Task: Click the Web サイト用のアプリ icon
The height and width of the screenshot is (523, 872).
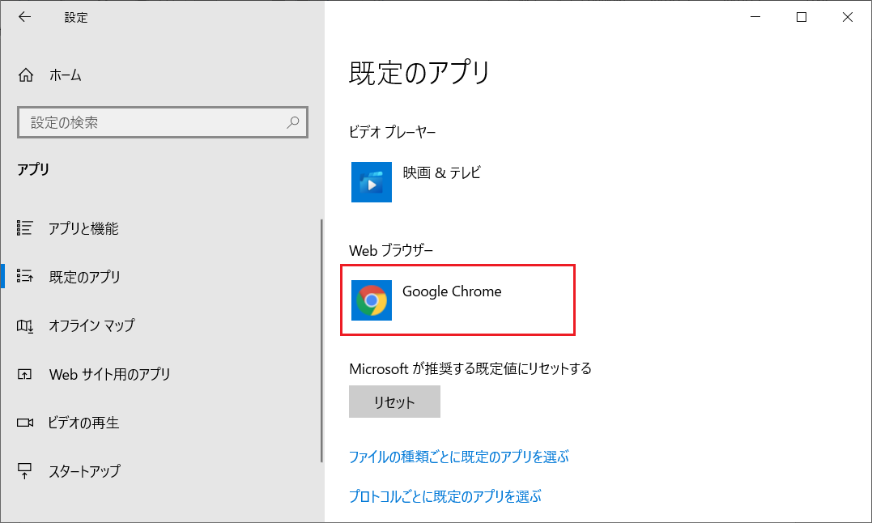Action: point(24,374)
